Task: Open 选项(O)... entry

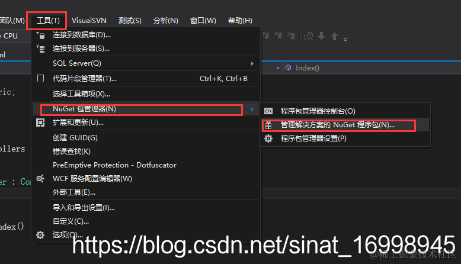Action: [146, 234]
